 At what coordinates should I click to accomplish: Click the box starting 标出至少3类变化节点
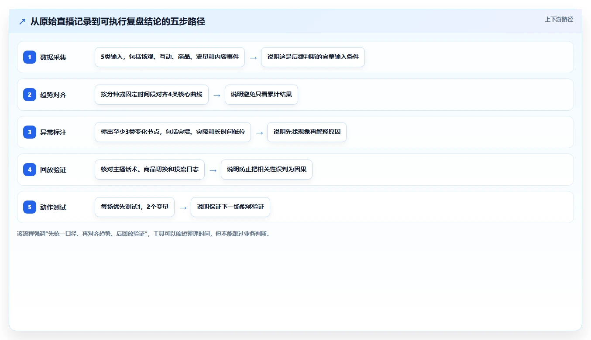(x=173, y=132)
